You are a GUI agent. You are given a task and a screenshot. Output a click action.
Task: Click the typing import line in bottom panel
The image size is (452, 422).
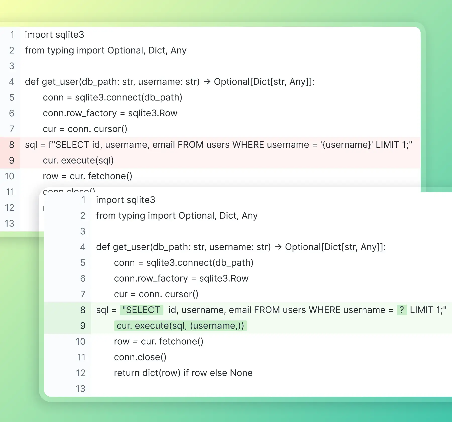click(x=177, y=216)
